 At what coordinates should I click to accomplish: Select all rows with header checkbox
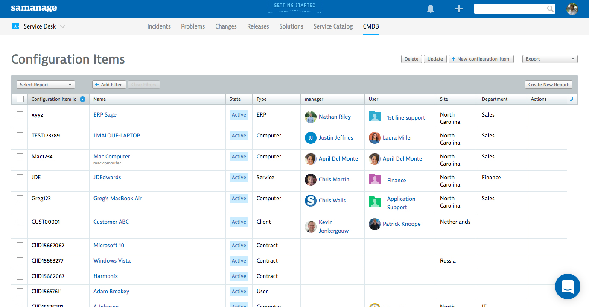[x=20, y=99]
